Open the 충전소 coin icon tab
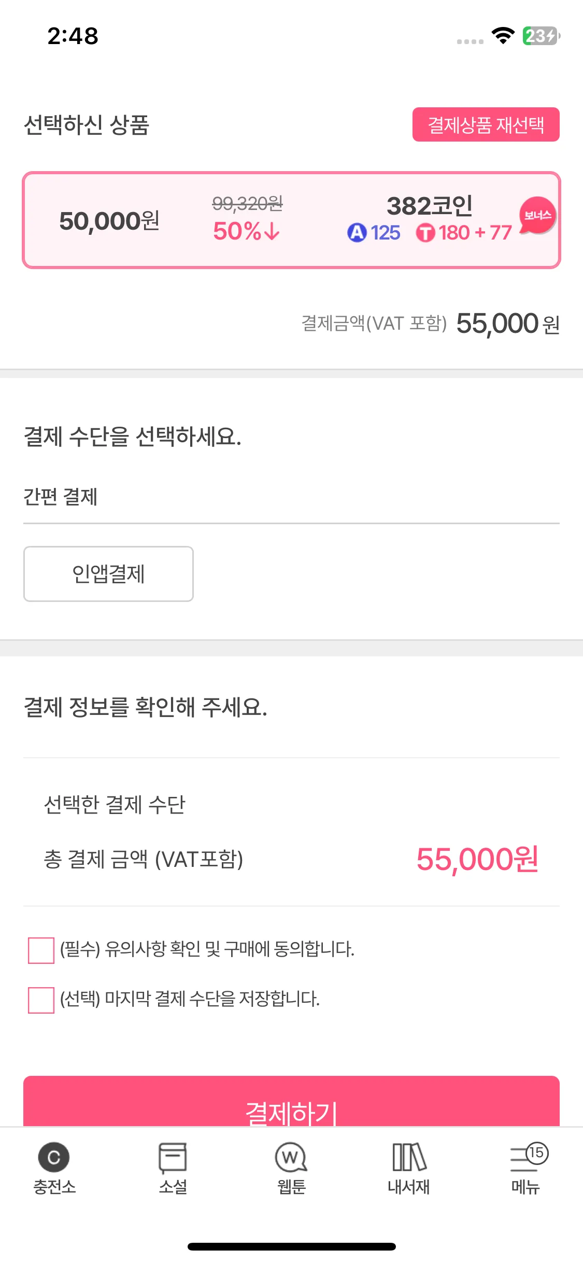Screen dimensions: 583x1263 (54, 1169)
